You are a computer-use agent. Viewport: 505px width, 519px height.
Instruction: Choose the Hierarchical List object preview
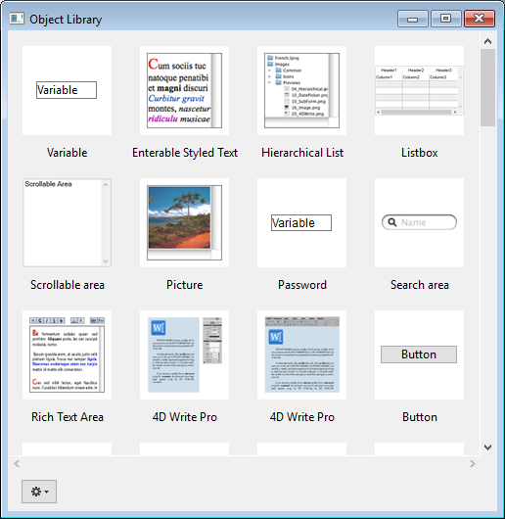(301, 90)
